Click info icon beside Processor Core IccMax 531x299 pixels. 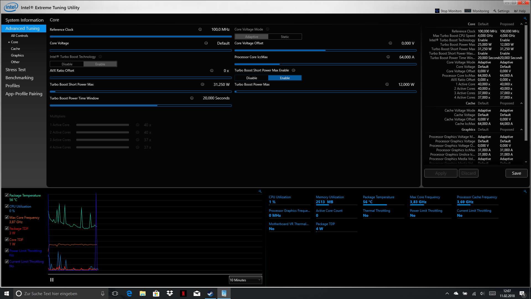tap(388, 57)
